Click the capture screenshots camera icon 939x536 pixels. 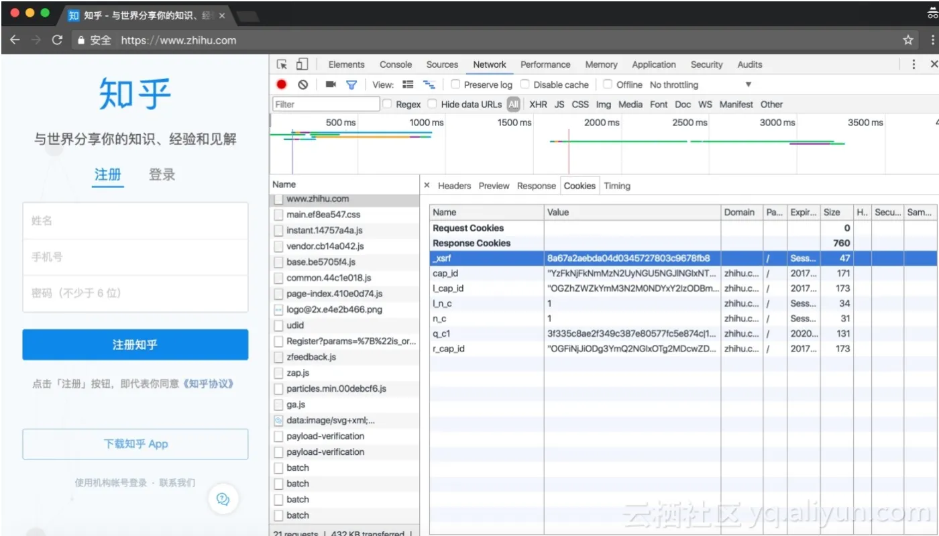point(331,85)
